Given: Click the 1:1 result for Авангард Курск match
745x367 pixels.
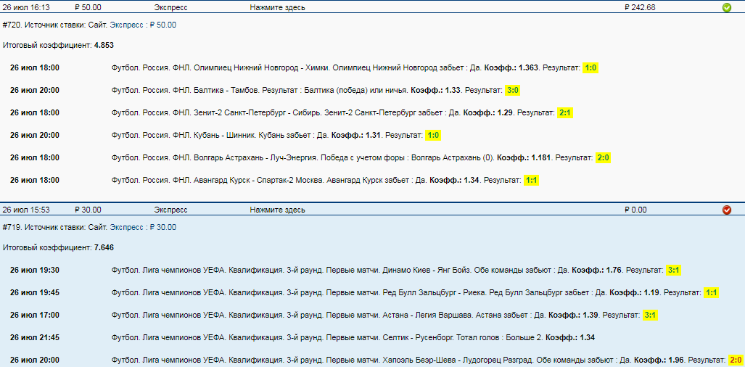Looking at the screenshot, I should click(x=532, y=180).
